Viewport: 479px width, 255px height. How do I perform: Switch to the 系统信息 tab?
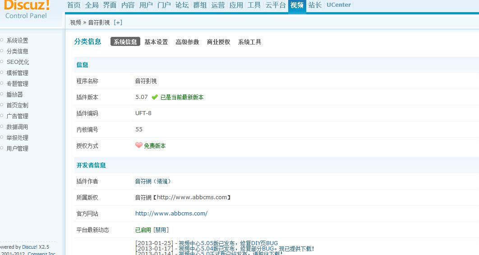coord(125,42)
